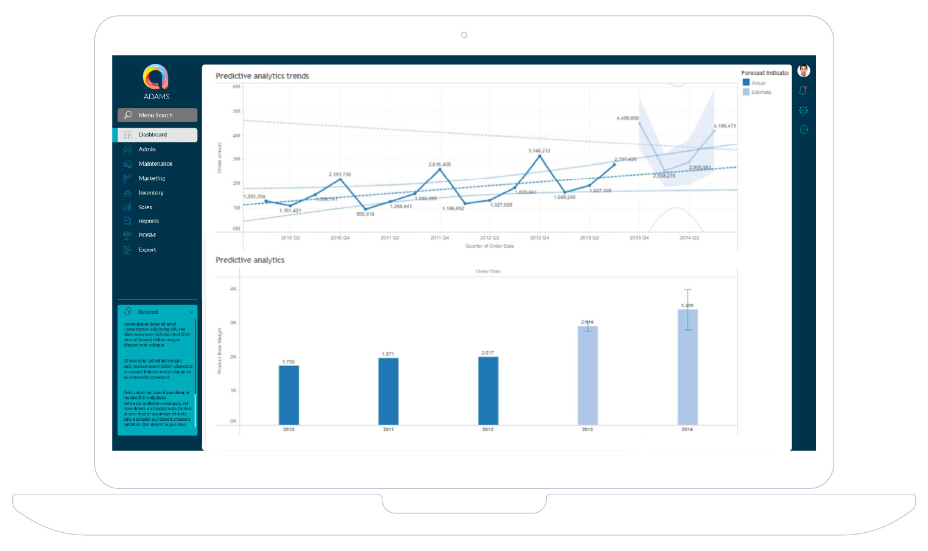
Task: Click the Sales bar chart icon
Action: pos(127,207)
